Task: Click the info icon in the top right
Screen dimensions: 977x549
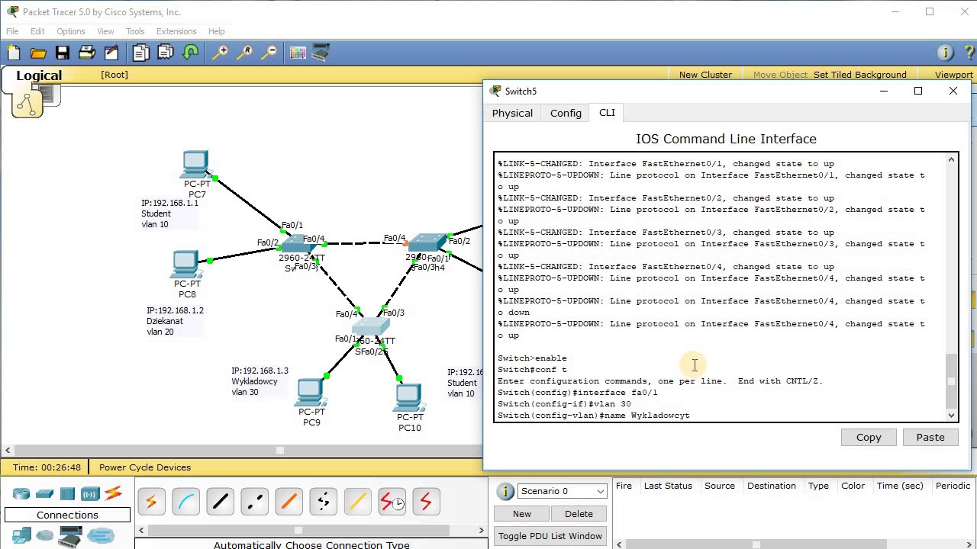Action: [x=945, y=53]
